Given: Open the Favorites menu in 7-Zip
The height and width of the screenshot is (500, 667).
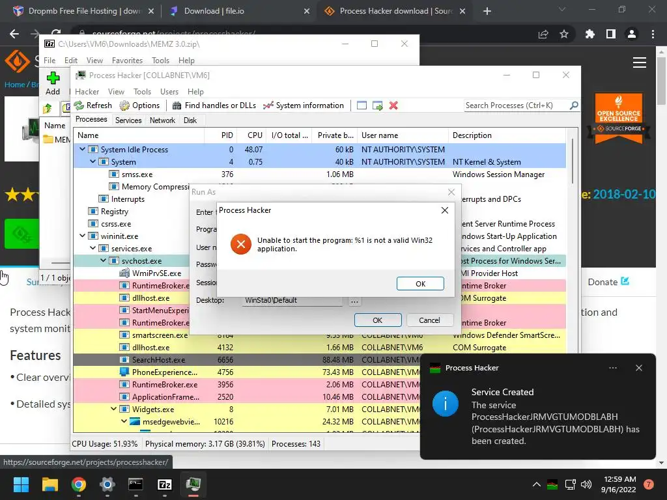Looking at the screenshot, I should coord(127,61).
